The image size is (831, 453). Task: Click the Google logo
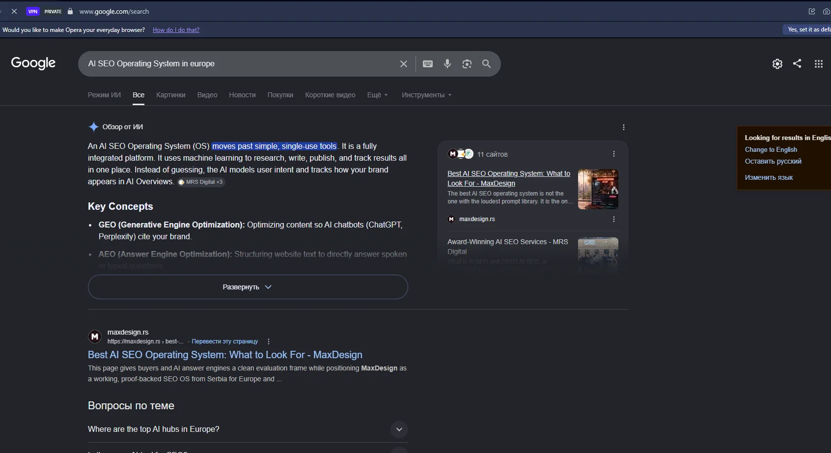pyautogui.click(x=33, y=63)
